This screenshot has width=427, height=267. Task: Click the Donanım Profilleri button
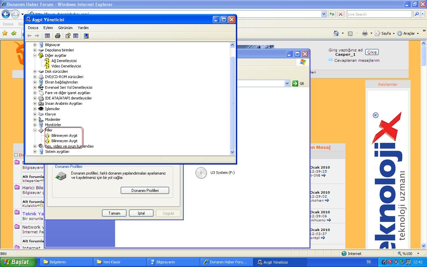(145, 191)
